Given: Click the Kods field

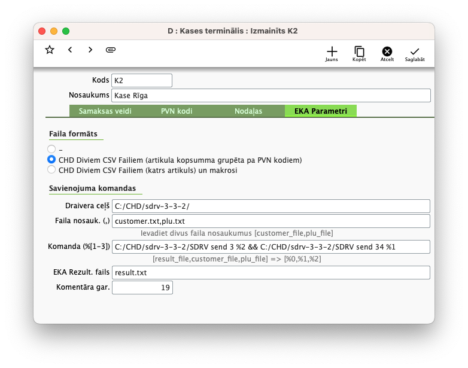Looking at the screenshot, I should 142,80.
